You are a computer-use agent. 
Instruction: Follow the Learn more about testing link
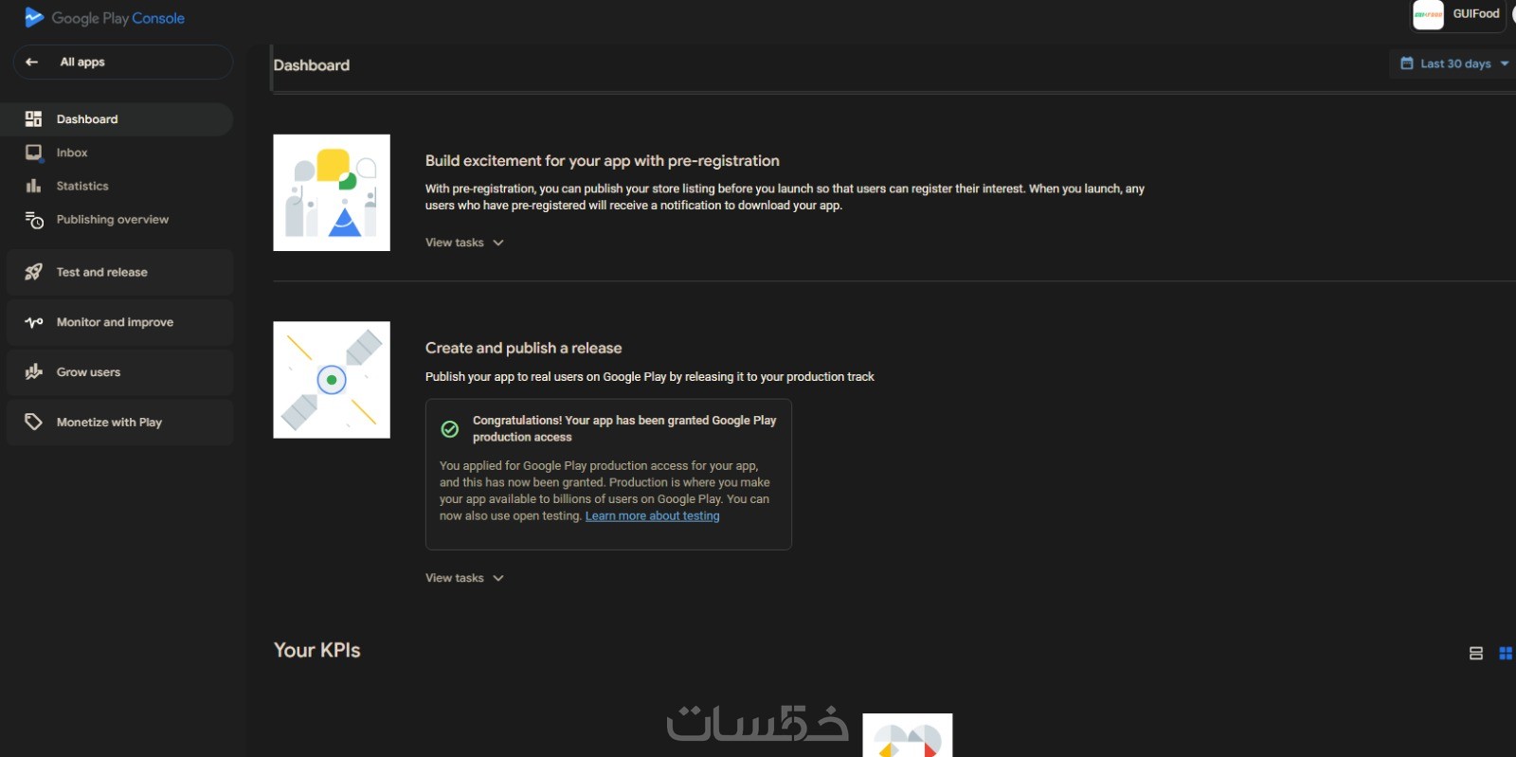click(x=652, y=516)
